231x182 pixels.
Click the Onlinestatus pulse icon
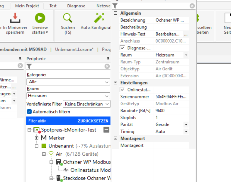pyautogui.click(x=66, y=170)
